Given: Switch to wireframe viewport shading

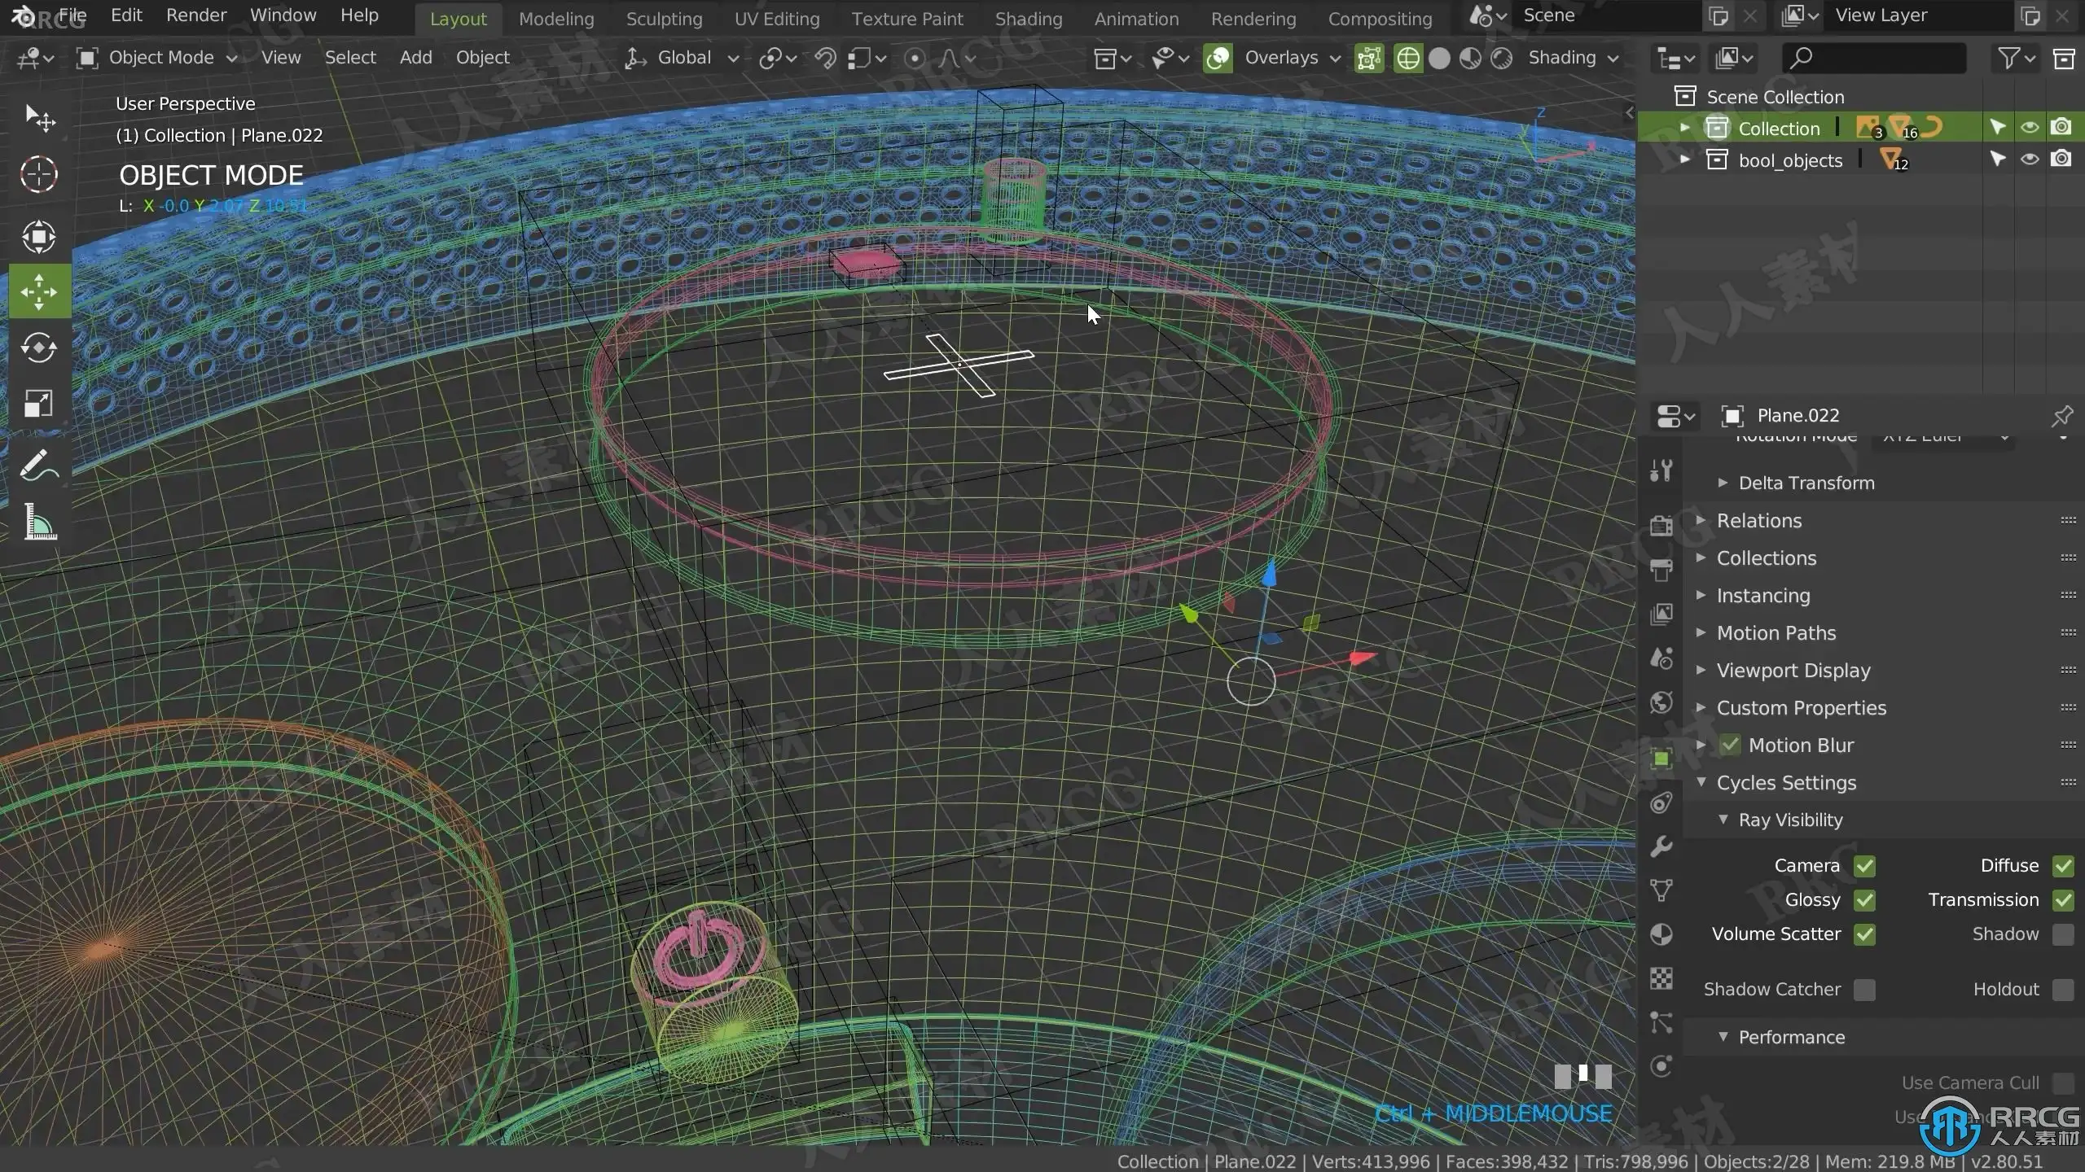Looking at the screenshot, I should [1408, 58].
